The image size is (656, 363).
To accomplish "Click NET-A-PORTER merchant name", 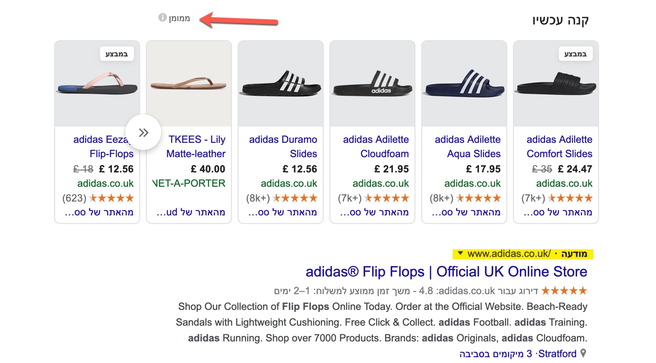I will 189,183.
